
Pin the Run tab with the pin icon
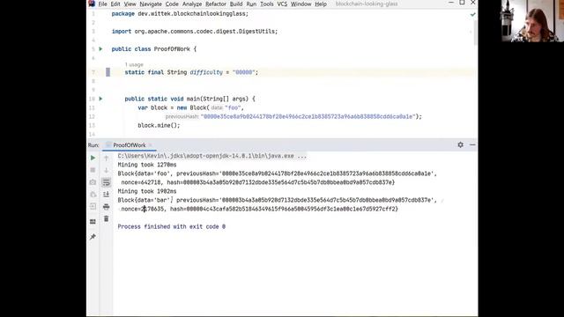(x=93, y=237)
